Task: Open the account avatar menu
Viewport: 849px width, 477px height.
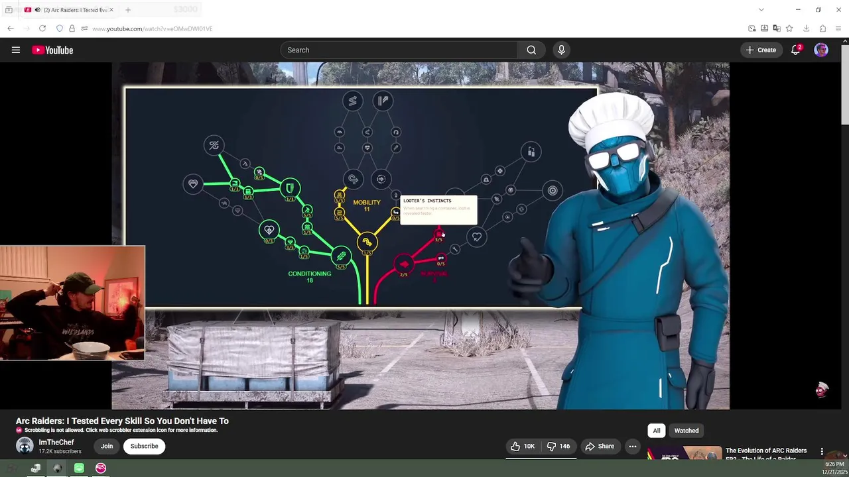Action: pyautogui.click(x=821, y=50)
